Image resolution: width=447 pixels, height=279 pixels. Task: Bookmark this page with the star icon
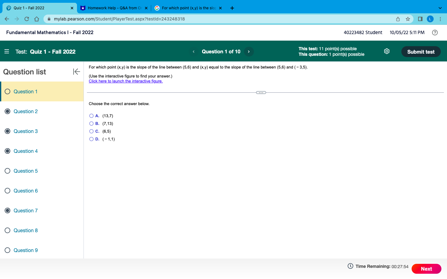pyautogui.click(x=408, y=19)
